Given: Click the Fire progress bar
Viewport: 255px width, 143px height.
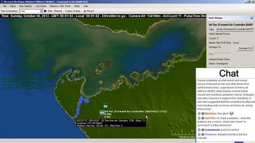Looking at the screenshot, I should pos(222,54).
